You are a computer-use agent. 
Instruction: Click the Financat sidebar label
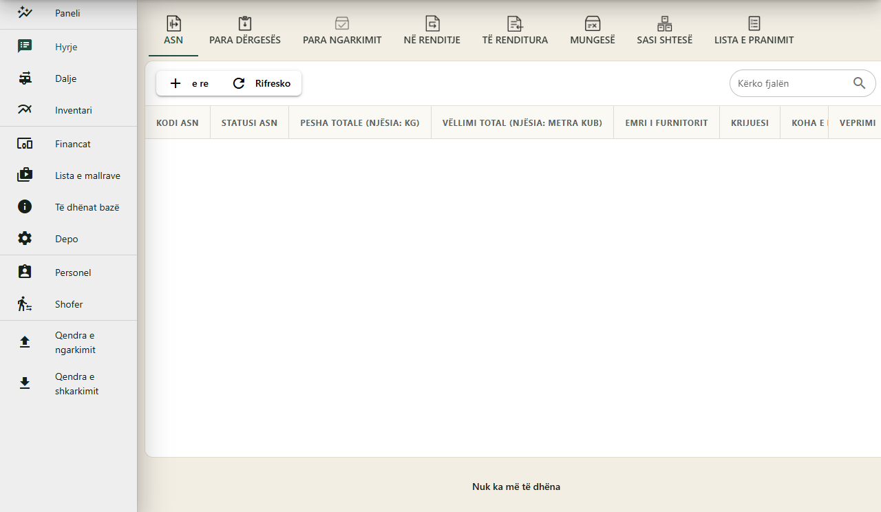(73, 144)
